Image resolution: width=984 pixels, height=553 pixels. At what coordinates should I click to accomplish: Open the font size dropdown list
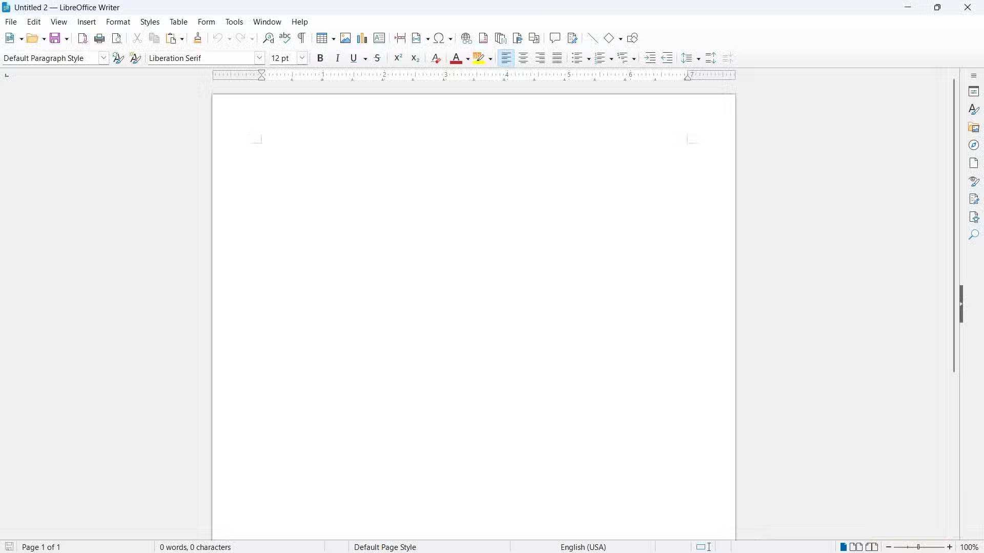tap(303, 58)
